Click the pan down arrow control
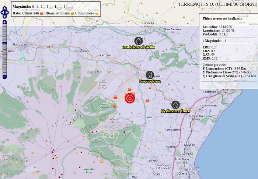This screenshot has height=179, width=258. [4, 17]
